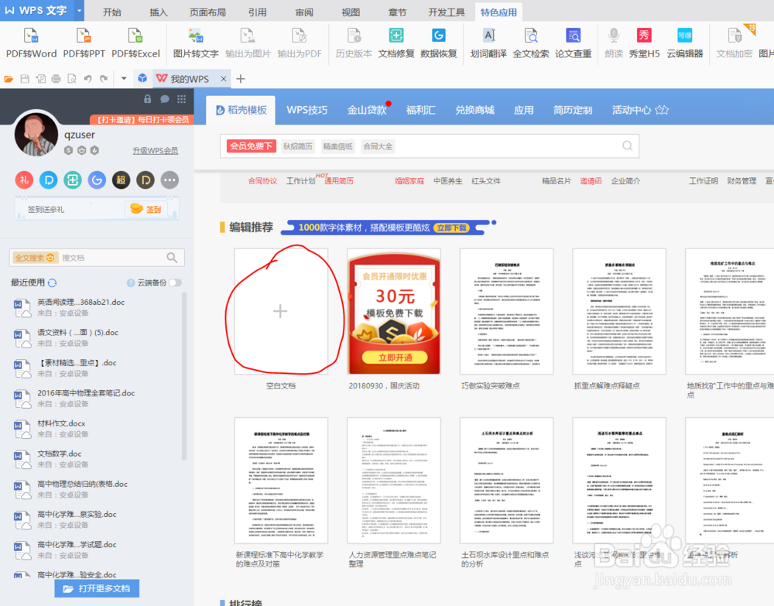774x606 pixels.
Task: Click the 升级WPS会员 link
Action: [155, 150]
